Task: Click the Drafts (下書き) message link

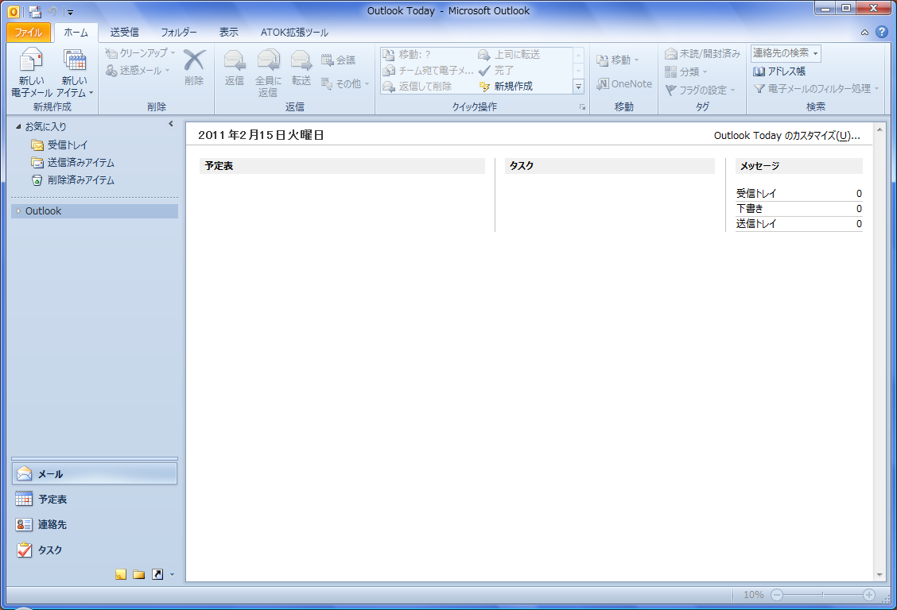Action: tap(750, 209)
